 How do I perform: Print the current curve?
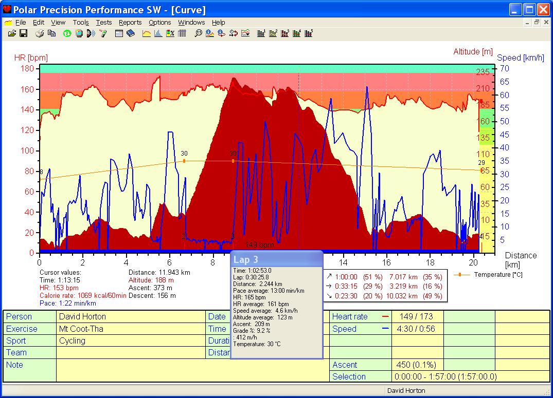[x=39, y=33]
